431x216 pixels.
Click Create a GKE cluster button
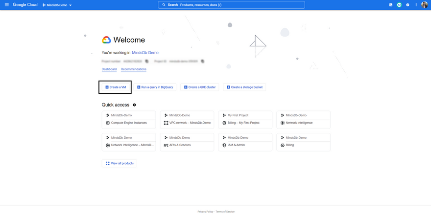coord(199,87)
